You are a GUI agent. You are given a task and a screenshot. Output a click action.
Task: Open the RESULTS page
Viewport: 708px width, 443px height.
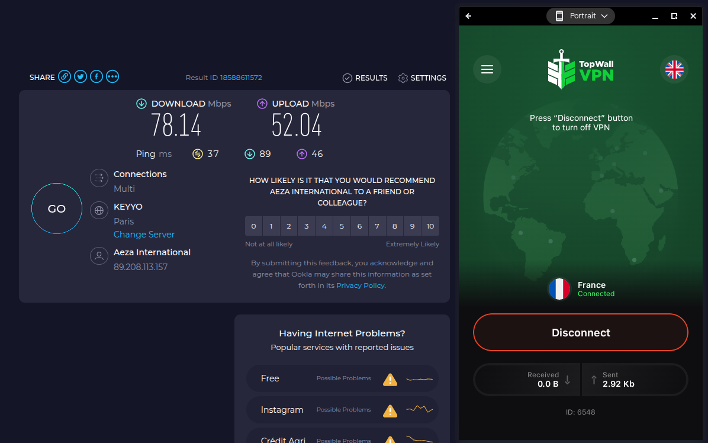click(365, 78)
